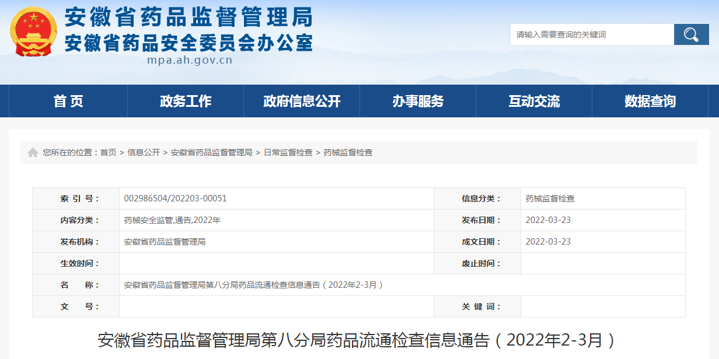Click the site title 安徽省药品监督管理局
Screen dimensions: 719x359
188,17
